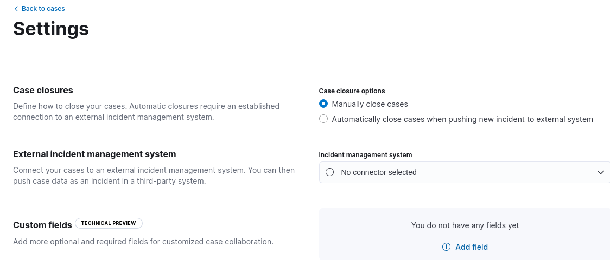Expand connector list using down chevron arrow
The image size is (610, 265).
pyautogui.click(x=600, y=172)
